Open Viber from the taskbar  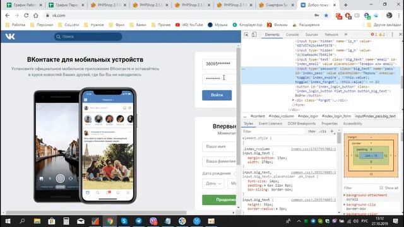153,221
